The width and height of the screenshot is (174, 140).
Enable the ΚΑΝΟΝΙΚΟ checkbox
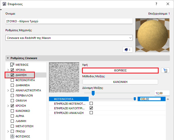point(12,111)
